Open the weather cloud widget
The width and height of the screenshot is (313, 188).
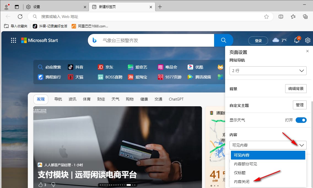280,40
